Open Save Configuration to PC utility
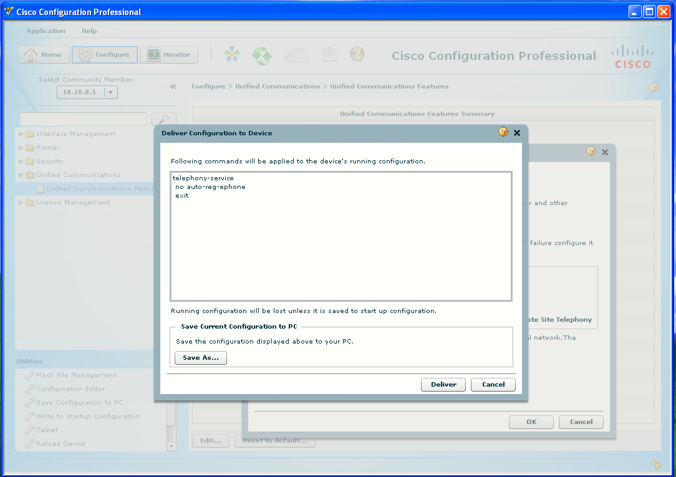676x477 pixels. (80, 403)
